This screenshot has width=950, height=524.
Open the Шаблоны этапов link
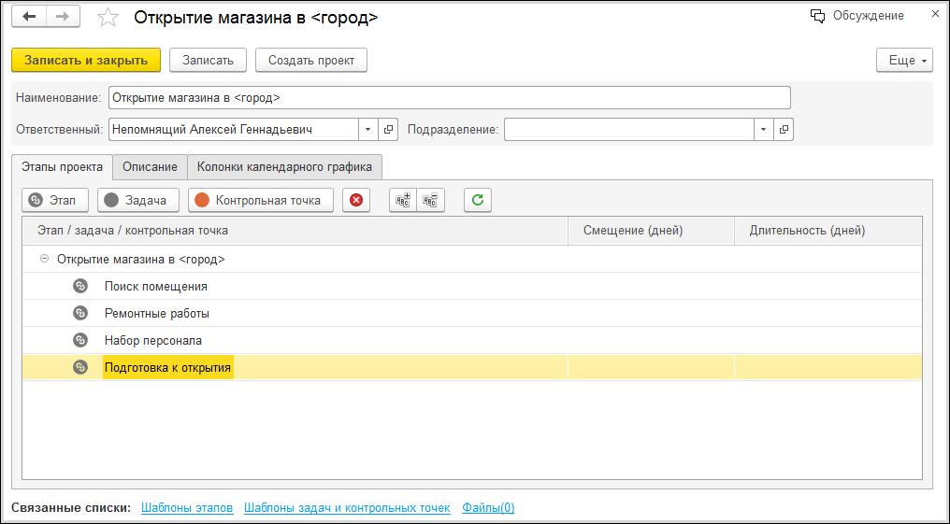187,508
